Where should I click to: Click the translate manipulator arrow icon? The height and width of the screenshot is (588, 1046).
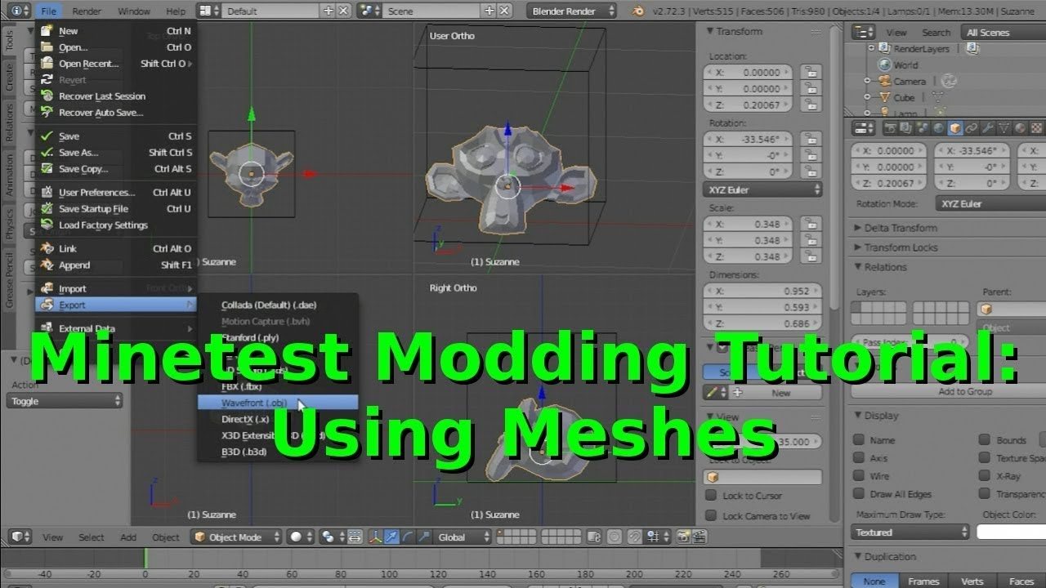coord(392,537)
